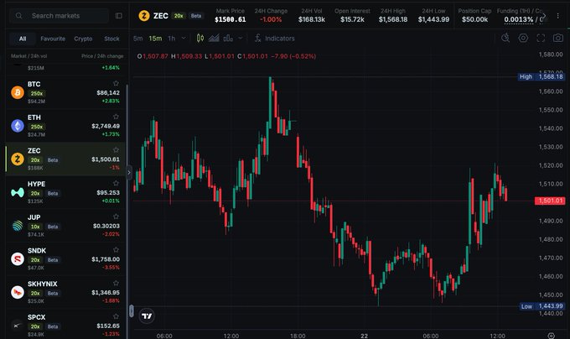The image size is (570, 339).
Task: Click the Funding rate value in header
Action: pyautogui.click(x=519, y=19)
